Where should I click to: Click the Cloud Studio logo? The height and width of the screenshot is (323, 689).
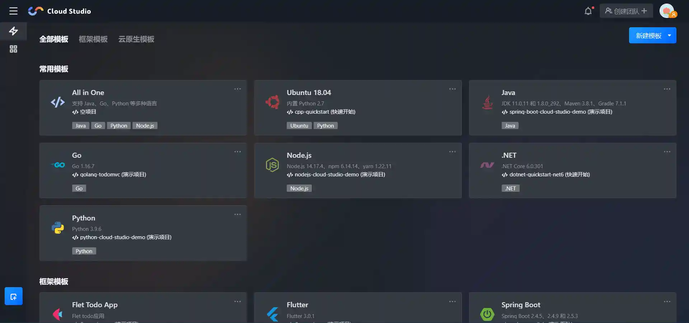pyautogui.click(x=60, y=11)
